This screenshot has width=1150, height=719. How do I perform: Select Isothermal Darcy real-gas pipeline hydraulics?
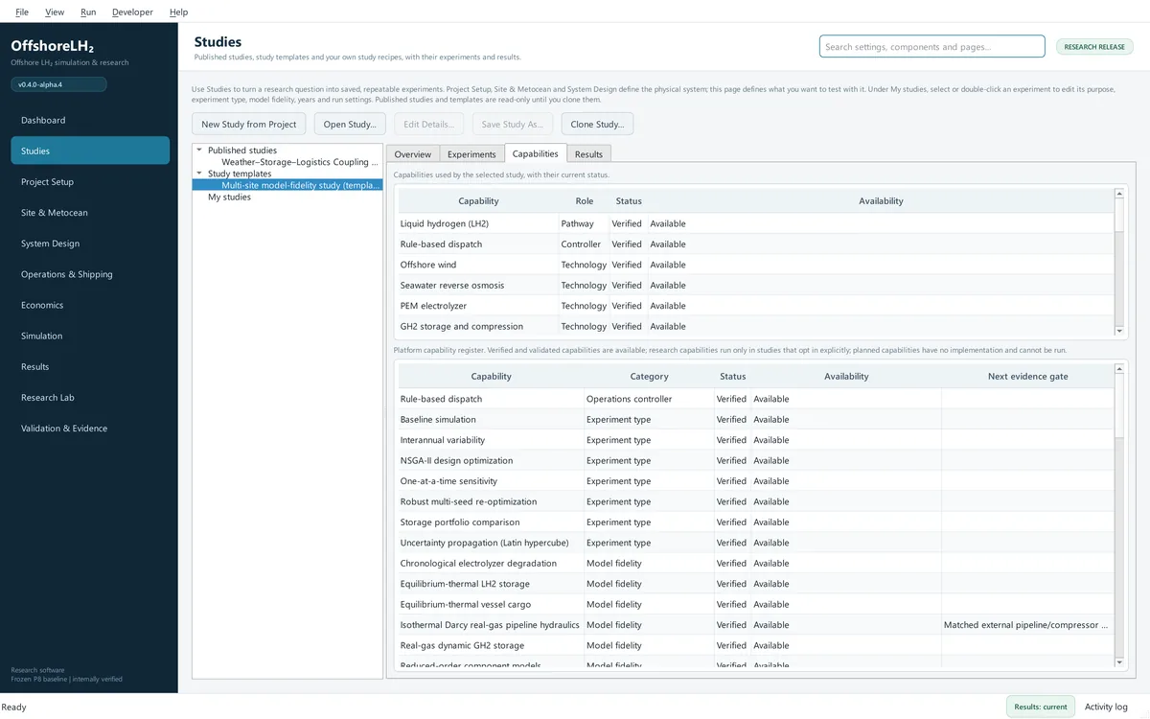756,625
